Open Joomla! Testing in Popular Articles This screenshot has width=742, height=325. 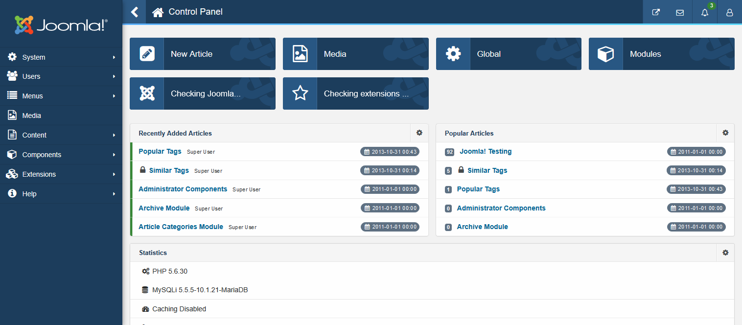click(485, 151)
